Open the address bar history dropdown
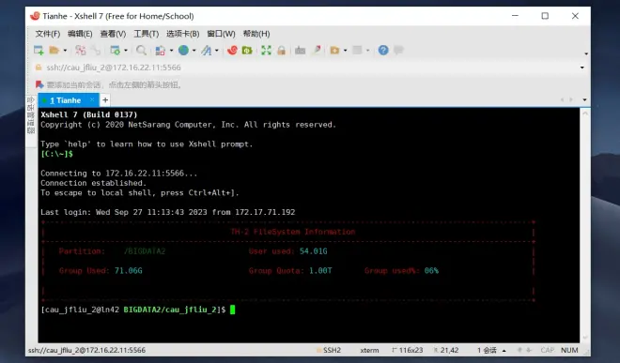This screenshot has width=620, height=363. 582,68
